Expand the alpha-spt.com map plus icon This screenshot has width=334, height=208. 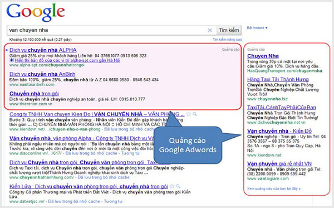point(12,60)
